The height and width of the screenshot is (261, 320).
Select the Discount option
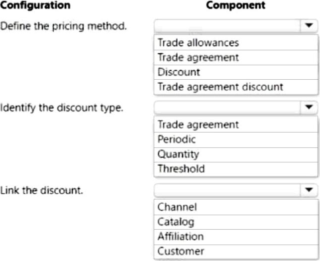(178, 72)
